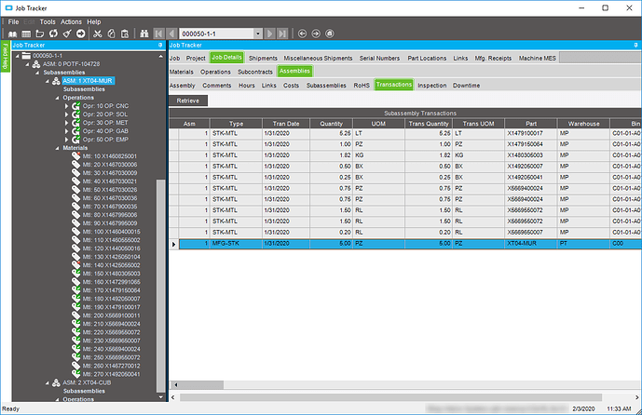
Task: Expand Opr: 50 OP: EMP node
Action: pos(66,140)
